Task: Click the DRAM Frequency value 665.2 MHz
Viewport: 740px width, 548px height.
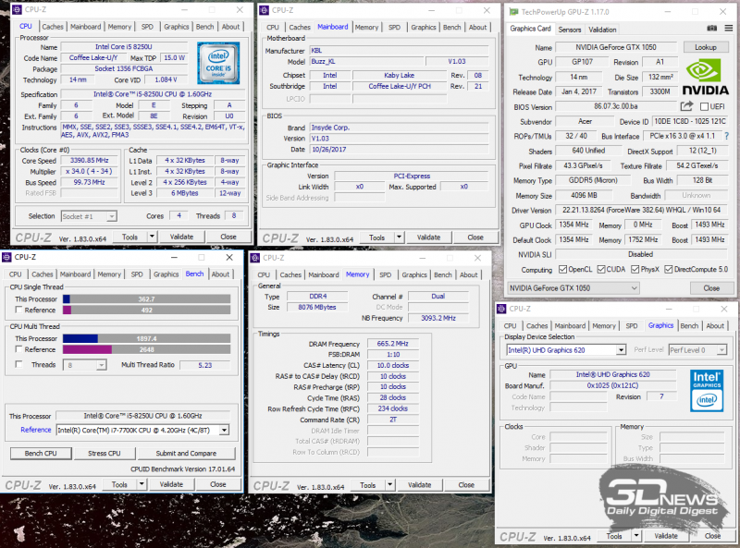Action: pyautogui.click(x=392, y=344)
